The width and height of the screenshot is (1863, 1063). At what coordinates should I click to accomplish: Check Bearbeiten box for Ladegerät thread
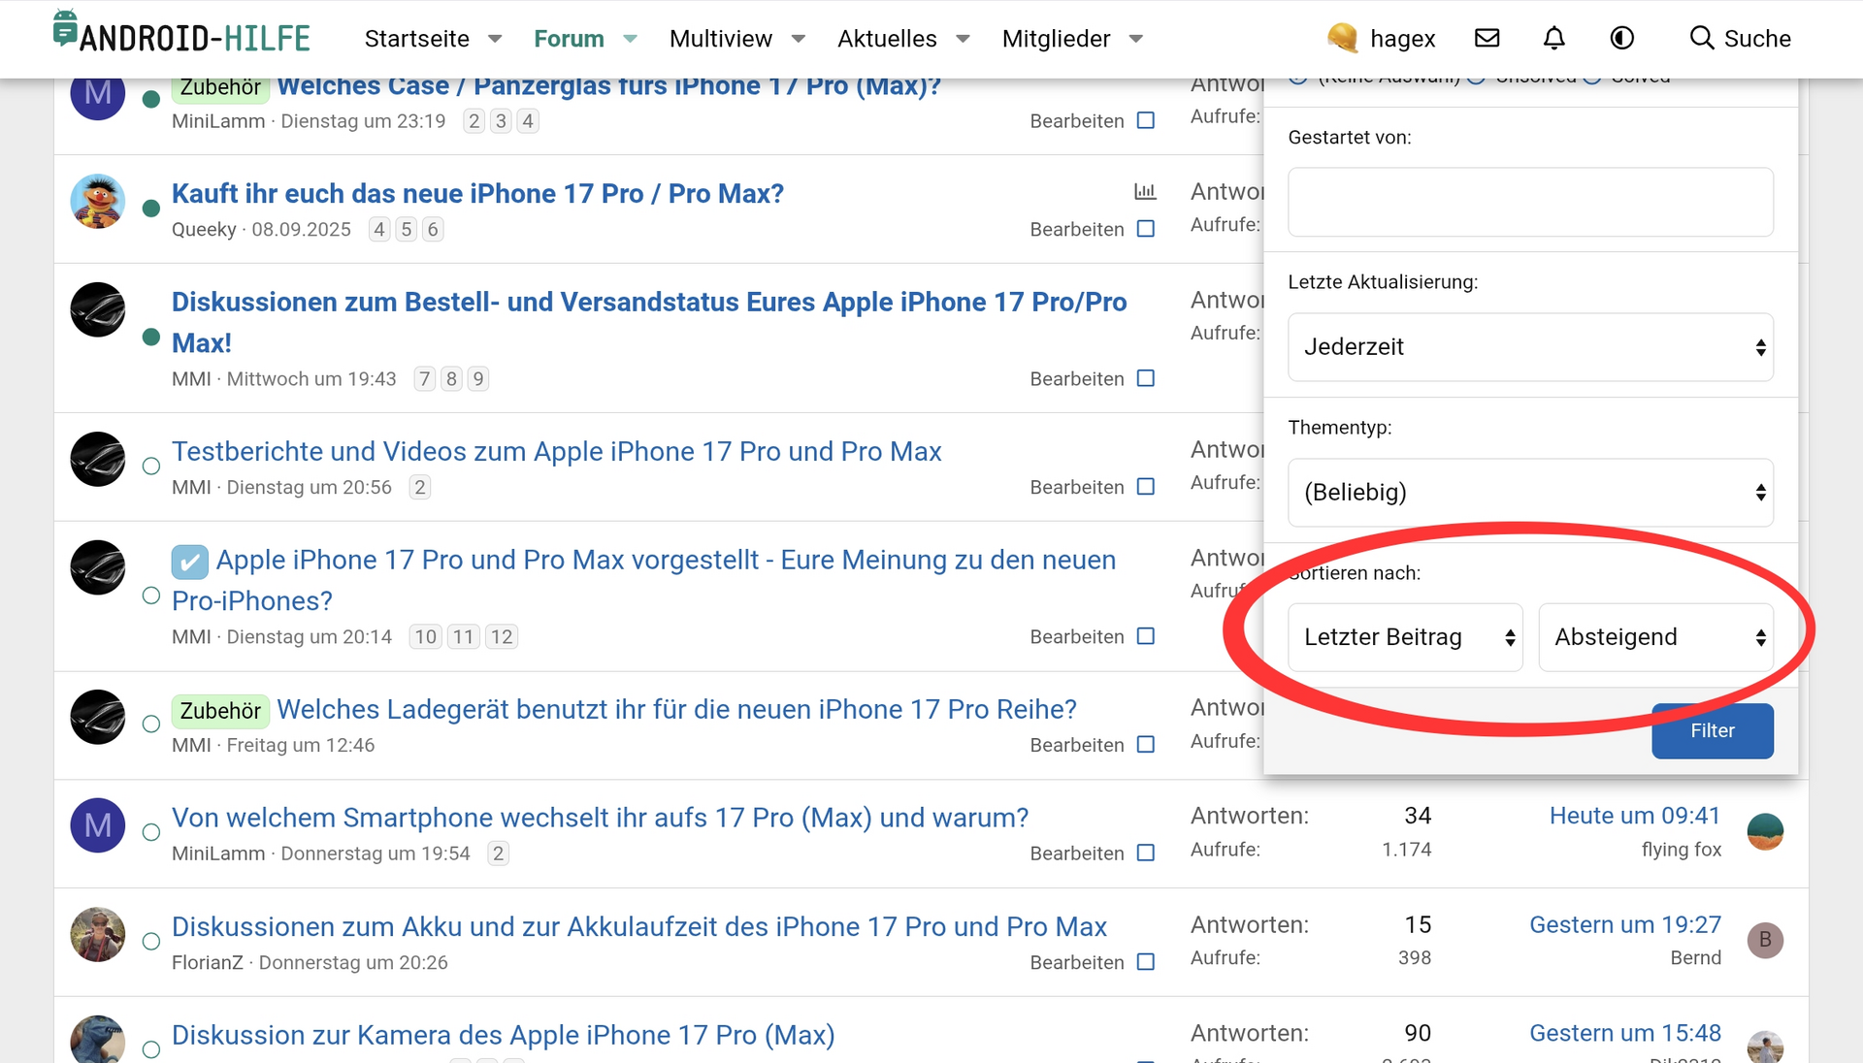pos(1145,745)
